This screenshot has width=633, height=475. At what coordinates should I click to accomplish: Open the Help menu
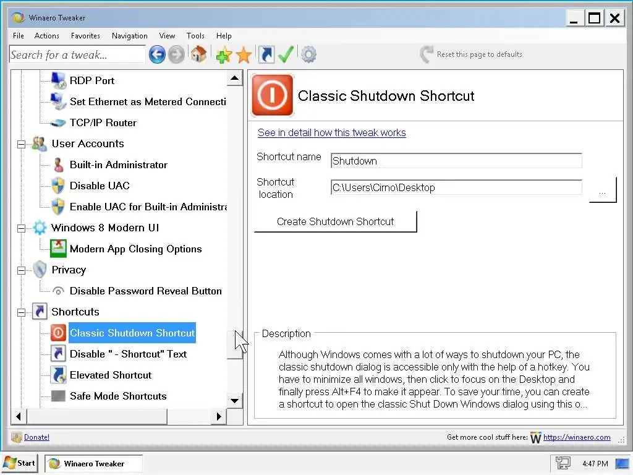point(224,35)
